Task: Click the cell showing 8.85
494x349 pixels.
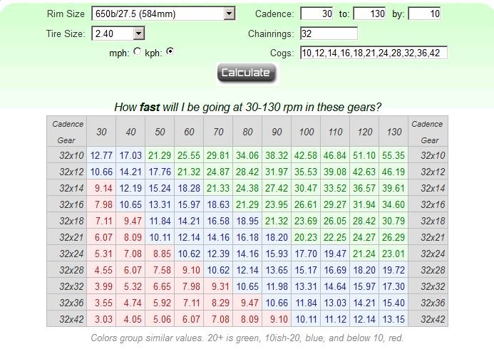Action: click(160, 254)
